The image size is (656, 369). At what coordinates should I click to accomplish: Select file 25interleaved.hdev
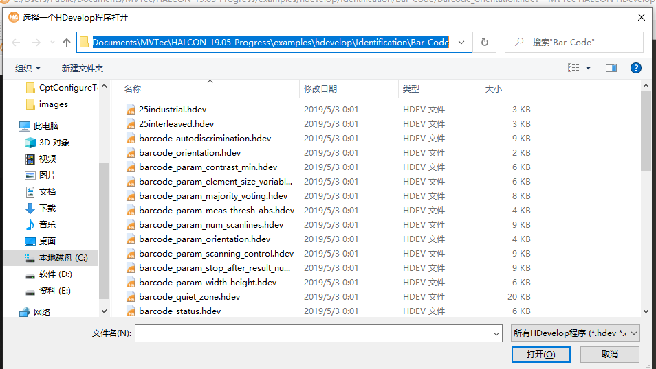(176, 124)
